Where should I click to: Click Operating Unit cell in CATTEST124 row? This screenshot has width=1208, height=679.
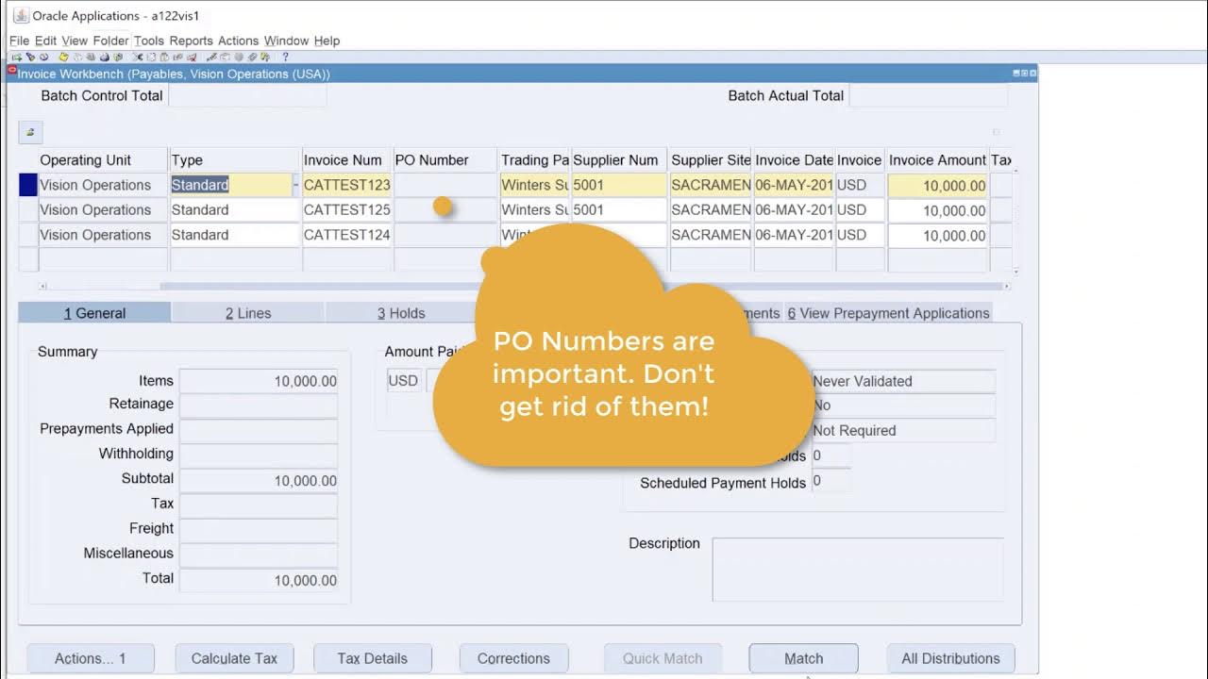(103, 235)
